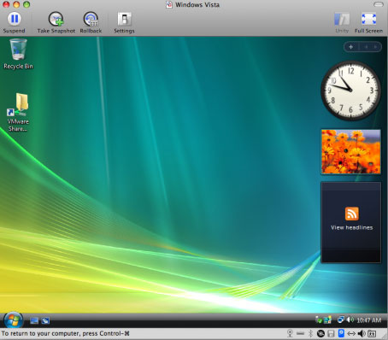Select the Recycle Bin desktop icon
The image size is (388, 340).
point(18,54)
